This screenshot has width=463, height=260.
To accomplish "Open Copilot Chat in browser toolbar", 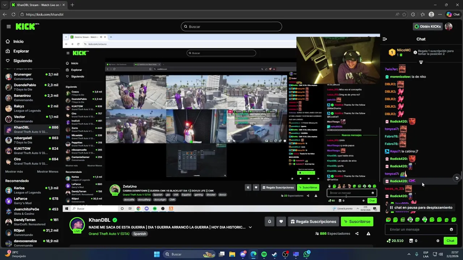I will coord(453,14).
